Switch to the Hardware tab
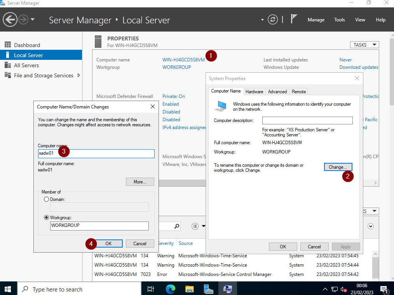 (254, 92)
